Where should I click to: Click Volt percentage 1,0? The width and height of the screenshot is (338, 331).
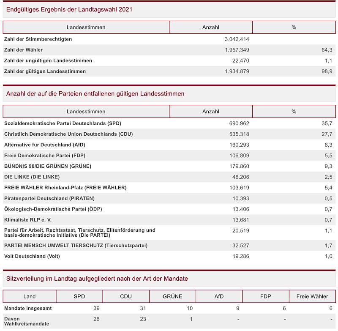tap(328, 257)
